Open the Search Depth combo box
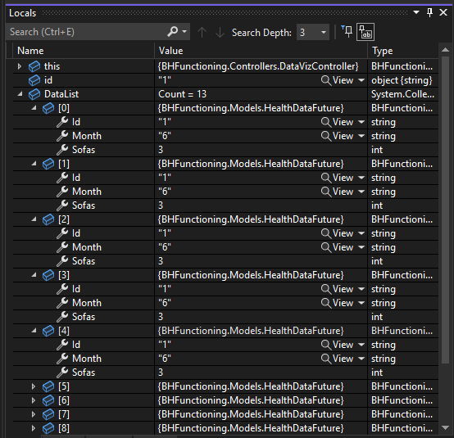Image resolution: width=454 pixels, height=438 pixels. (313, 32)
